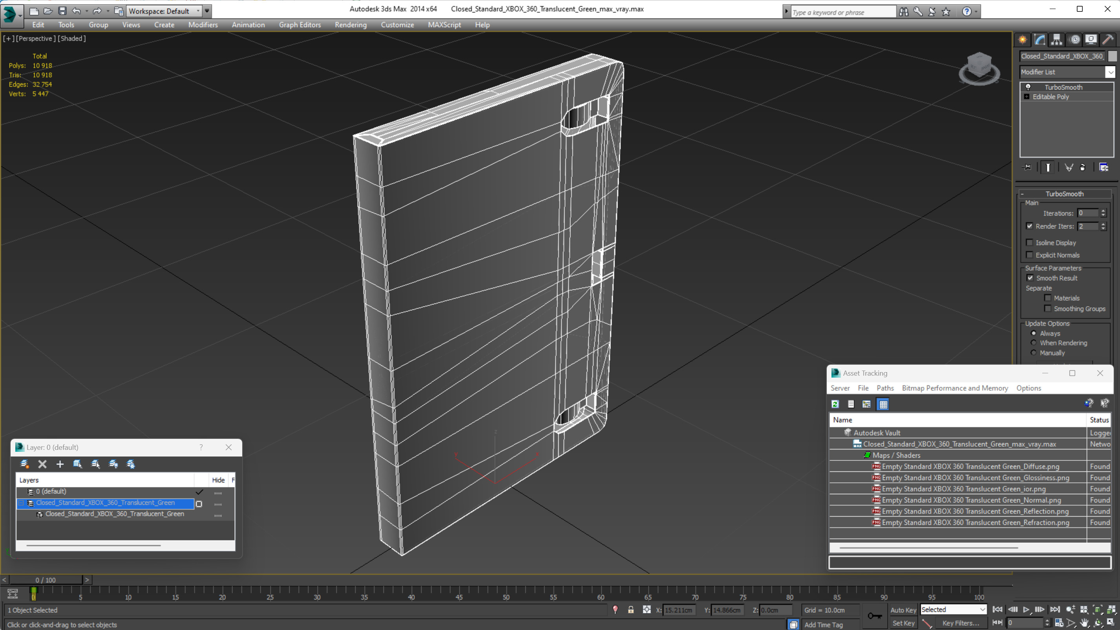Image resolution: width=1120 pixels, height=630 pixels.
Task: Open the Create command panel tab
Action: pos(1022,40)
